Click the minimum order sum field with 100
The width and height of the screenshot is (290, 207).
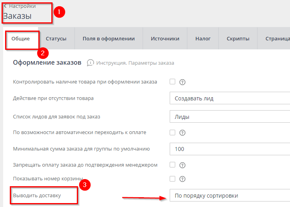[x=230, y=149]
